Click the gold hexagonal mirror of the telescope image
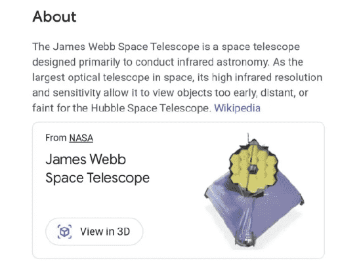This screenshot has width=361, height=265. [x=254, y=169]
